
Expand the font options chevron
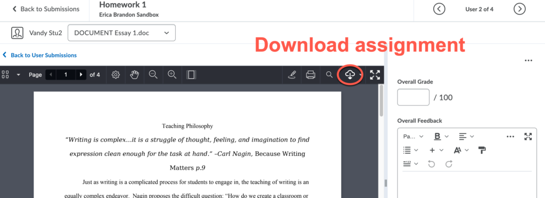coord(467,150)
